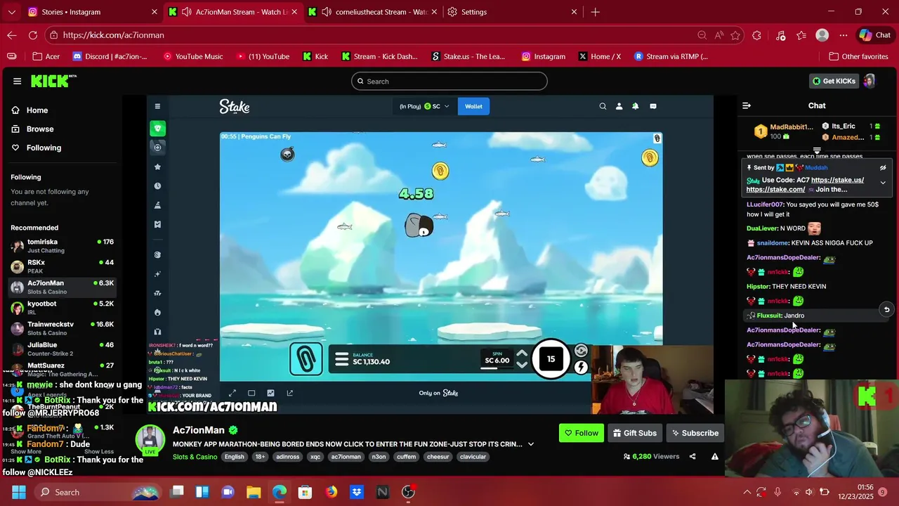Open recommended channel RSKx
Image resolution: width=899 pixels, height=506 pixels.
click(x=62, y=266)
